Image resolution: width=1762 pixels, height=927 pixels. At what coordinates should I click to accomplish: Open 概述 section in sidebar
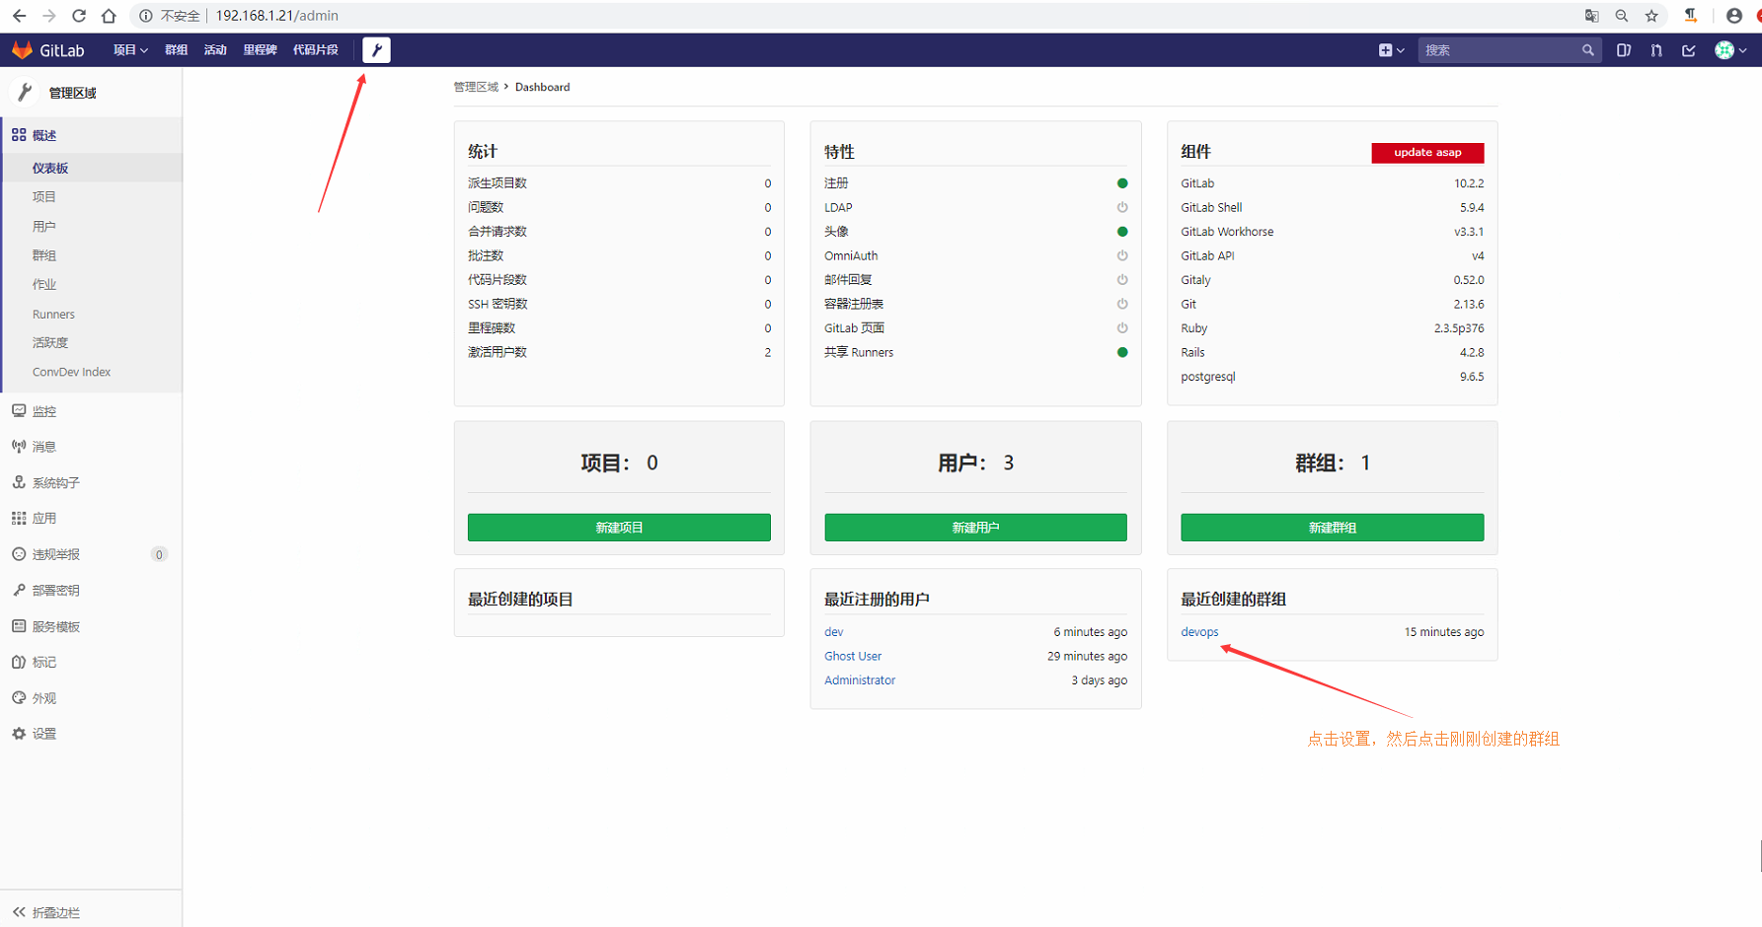point(91,135)
